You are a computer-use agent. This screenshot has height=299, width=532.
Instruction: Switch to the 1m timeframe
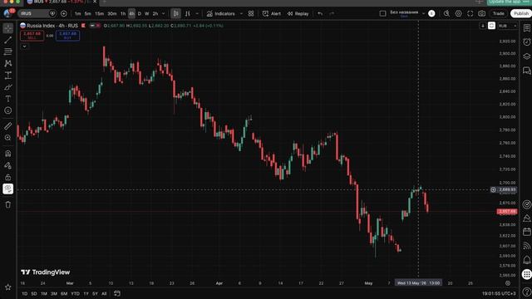(x=77, y=13)
